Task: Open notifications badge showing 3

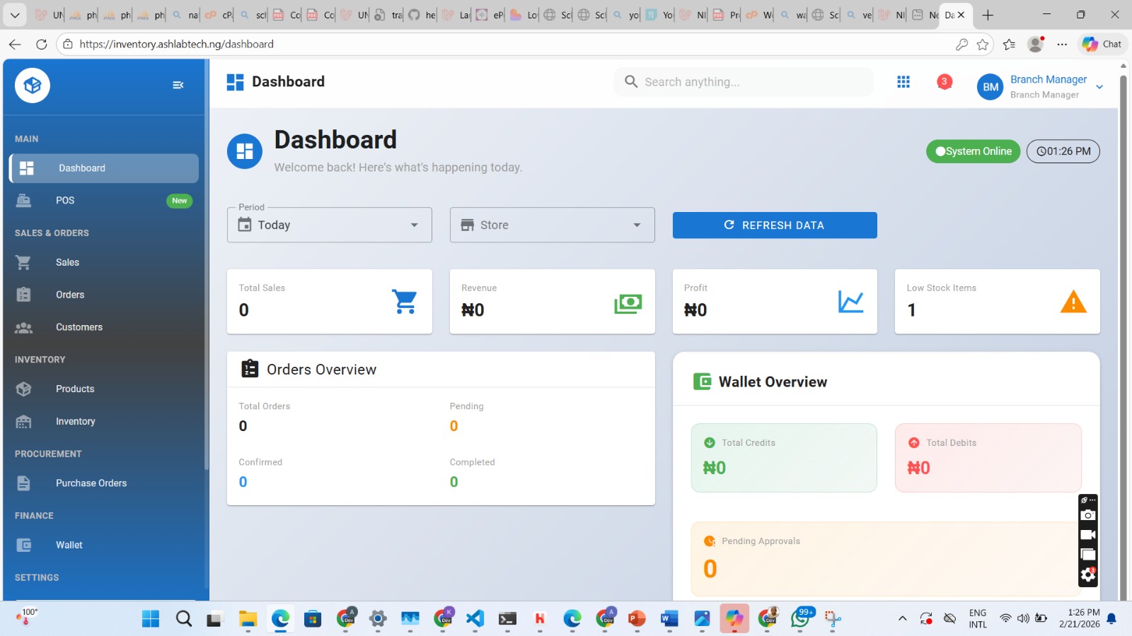Action: click(944, 82)
